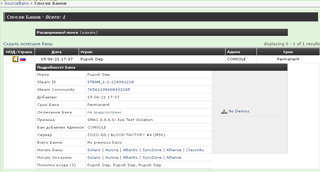This screenshot has height=172, width=320.
Task: Search bans on Solaris in Искать Баны row
Action: [94, 150]
